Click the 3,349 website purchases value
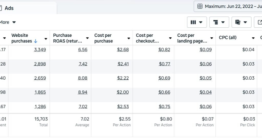The image size is (262, 138). coord(40,50)
